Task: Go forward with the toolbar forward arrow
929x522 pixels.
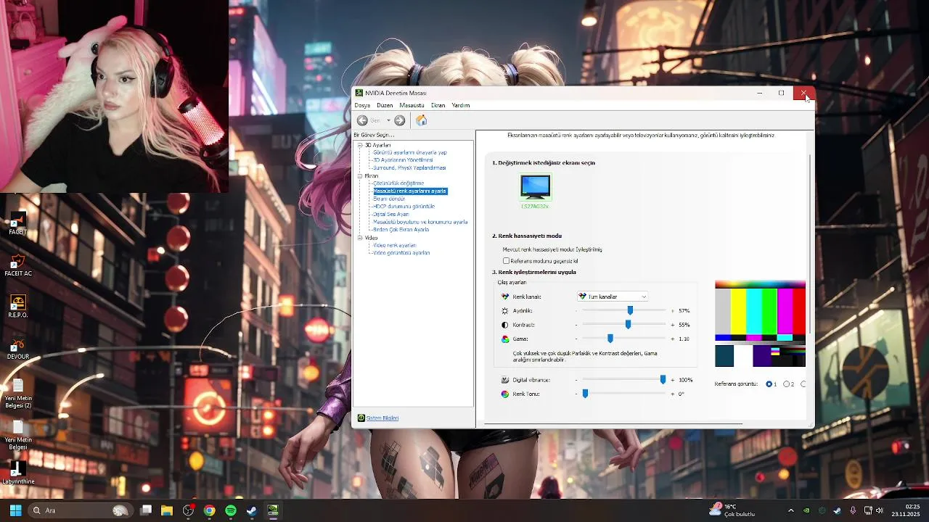Action: click(x=399, y=120)
